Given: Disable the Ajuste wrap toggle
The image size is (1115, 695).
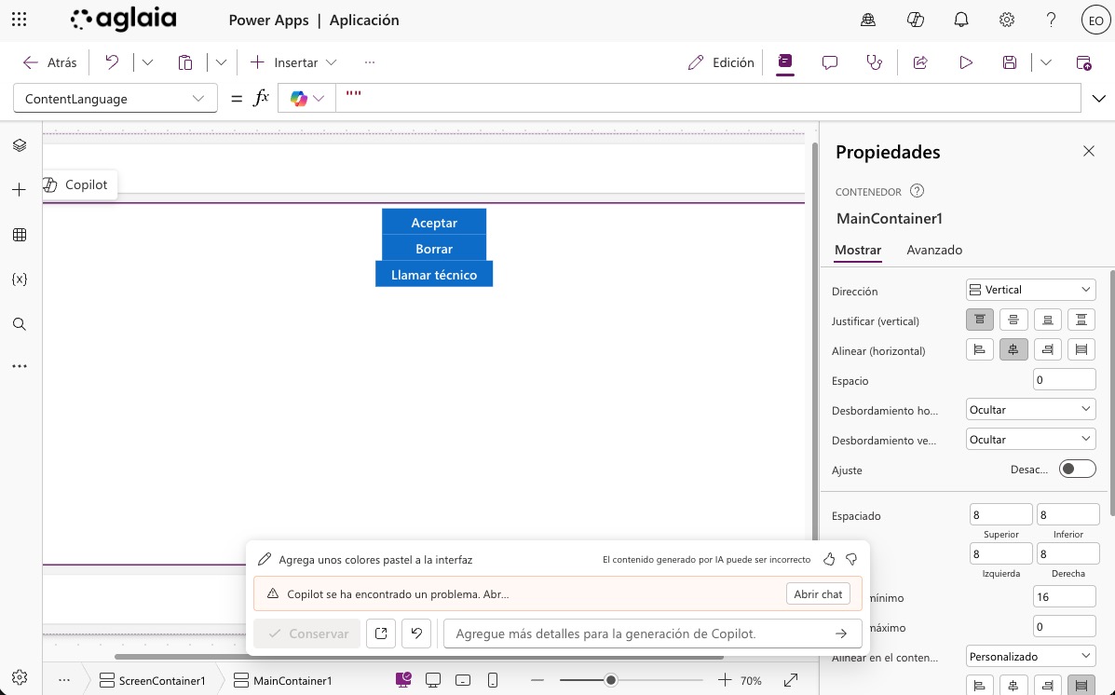Looking at the screenshot, I should point(1077,469).
